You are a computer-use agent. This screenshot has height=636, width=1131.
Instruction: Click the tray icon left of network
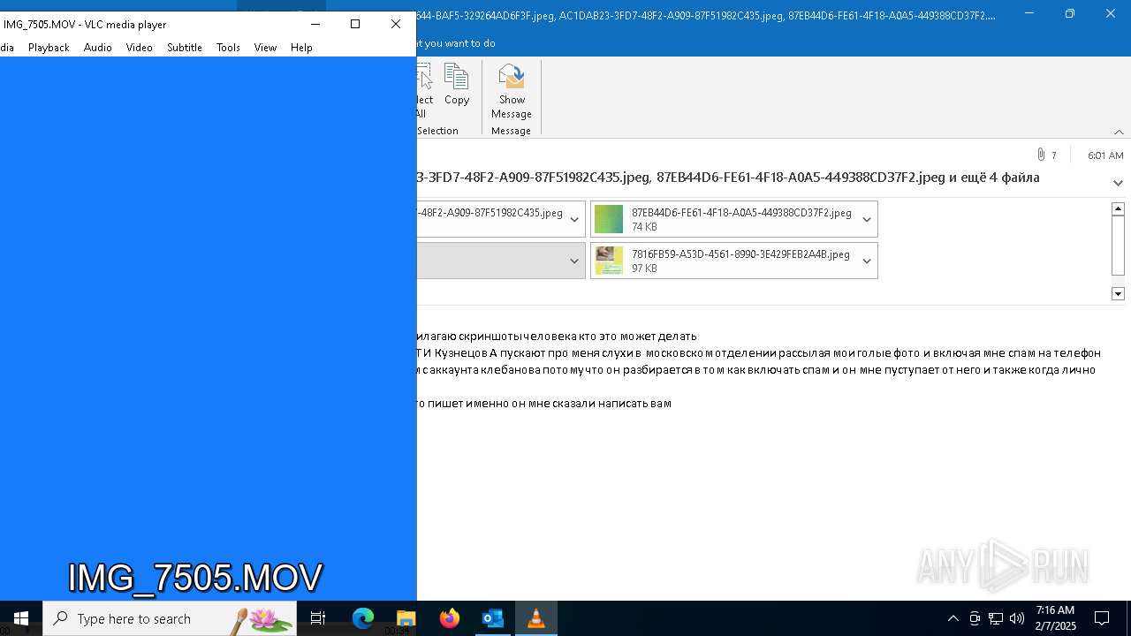975,618
